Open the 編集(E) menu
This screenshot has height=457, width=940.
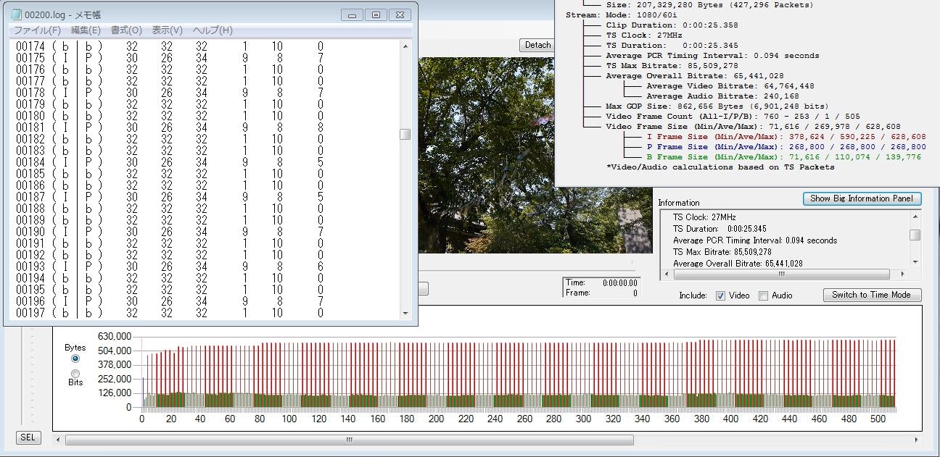(86, 30)
